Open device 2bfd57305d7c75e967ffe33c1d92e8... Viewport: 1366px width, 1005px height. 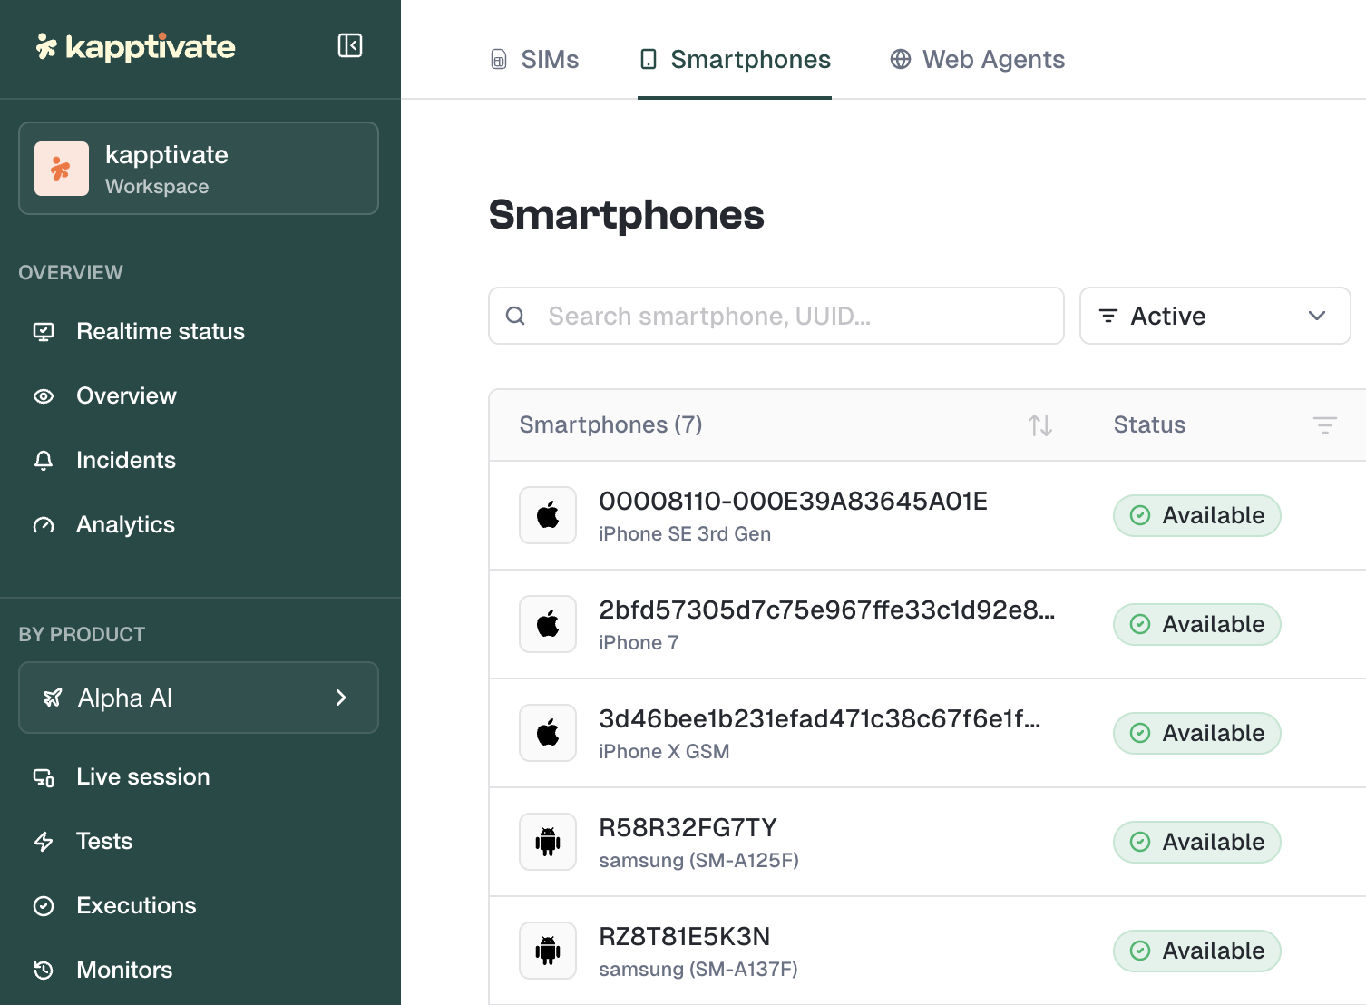tap(826, 610)
